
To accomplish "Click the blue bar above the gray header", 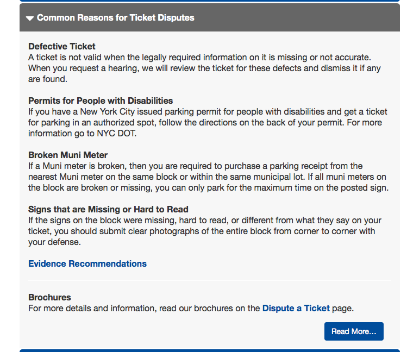I will point(210,1).
